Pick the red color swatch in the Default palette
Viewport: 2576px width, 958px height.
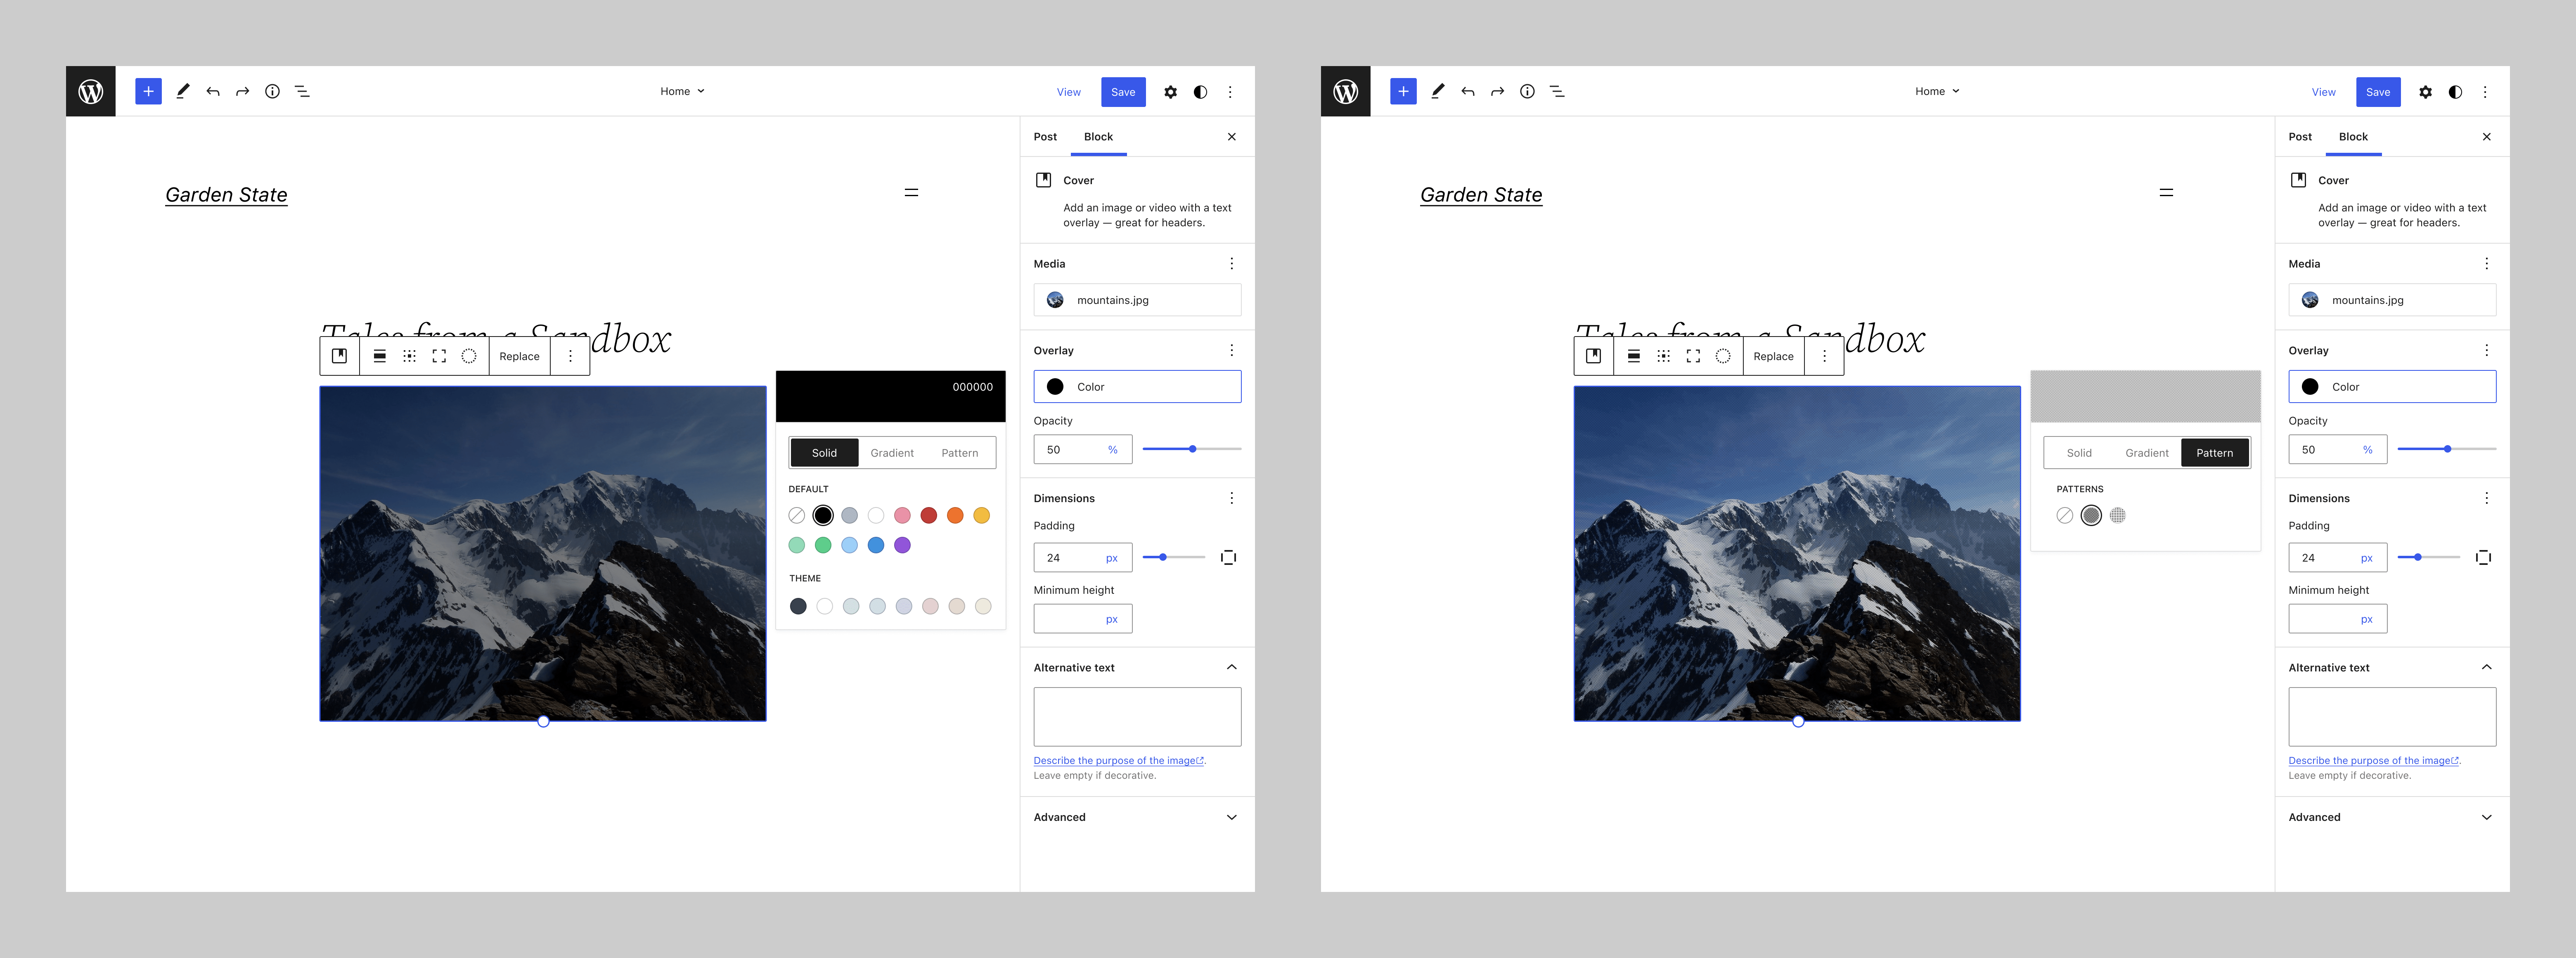pyautogui.click(x=928, y=515)
